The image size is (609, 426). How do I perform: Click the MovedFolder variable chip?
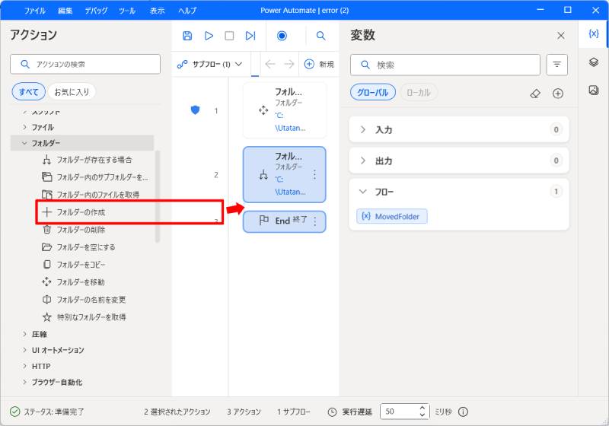(392, 217)
